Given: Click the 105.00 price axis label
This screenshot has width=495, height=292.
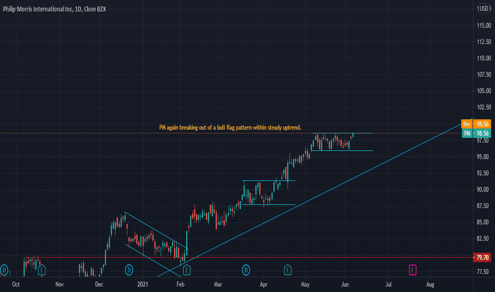Looking at the screenshot, I should (x=484, y=91).
